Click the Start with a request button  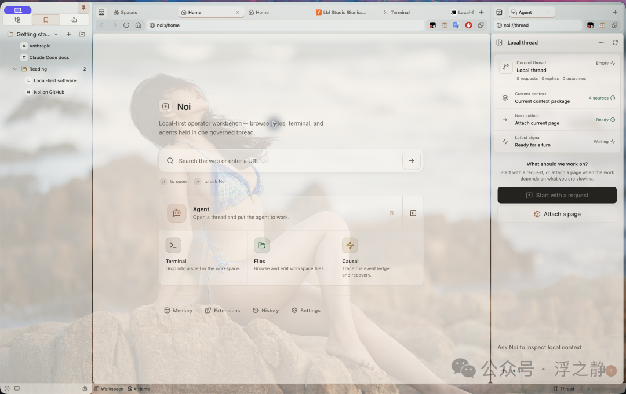557,195
